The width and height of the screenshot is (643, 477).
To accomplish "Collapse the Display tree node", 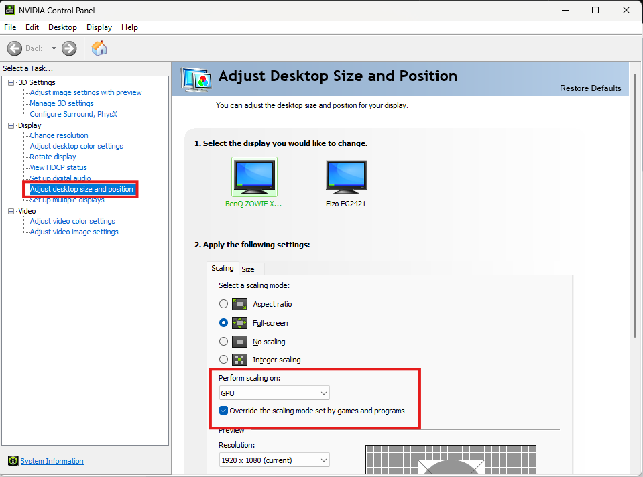I will [11, 125].
